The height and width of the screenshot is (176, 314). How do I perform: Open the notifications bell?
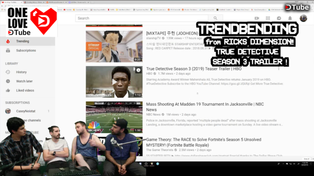[290, 18]
